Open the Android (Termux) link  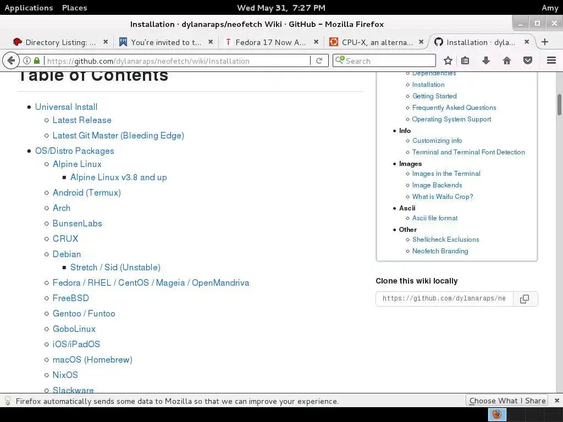pyautogui.click(x=86, y=193)
